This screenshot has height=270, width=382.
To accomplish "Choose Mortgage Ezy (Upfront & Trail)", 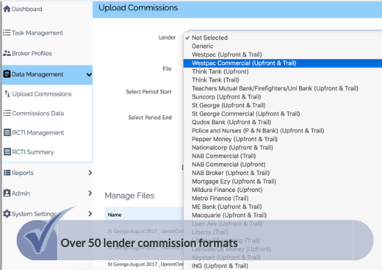I will 234,181.
